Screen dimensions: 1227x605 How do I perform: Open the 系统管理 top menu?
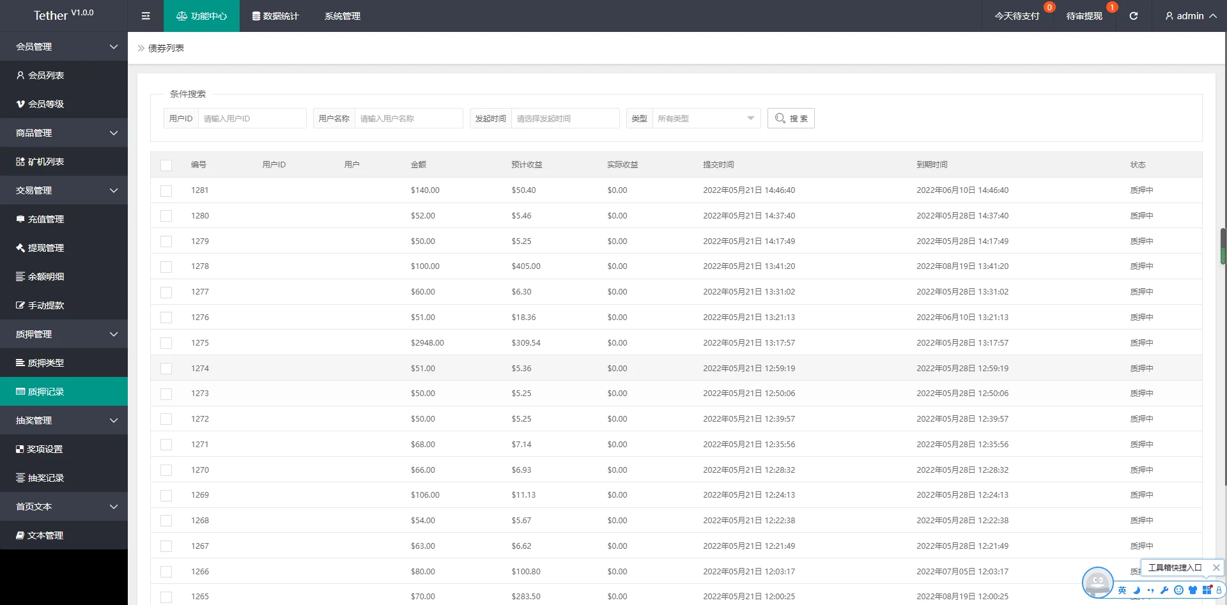tap(342, 16)
